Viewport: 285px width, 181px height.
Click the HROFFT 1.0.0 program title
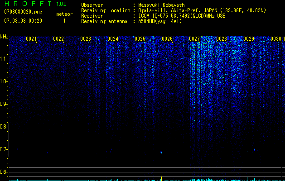pyautogui.click(x=35, y=4)
